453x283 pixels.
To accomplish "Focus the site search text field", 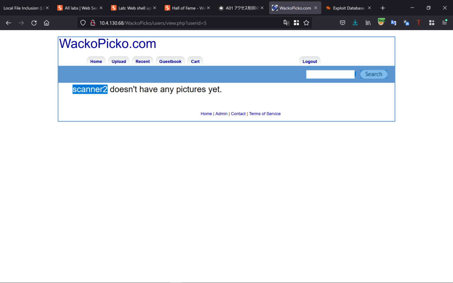I will 330,74.
